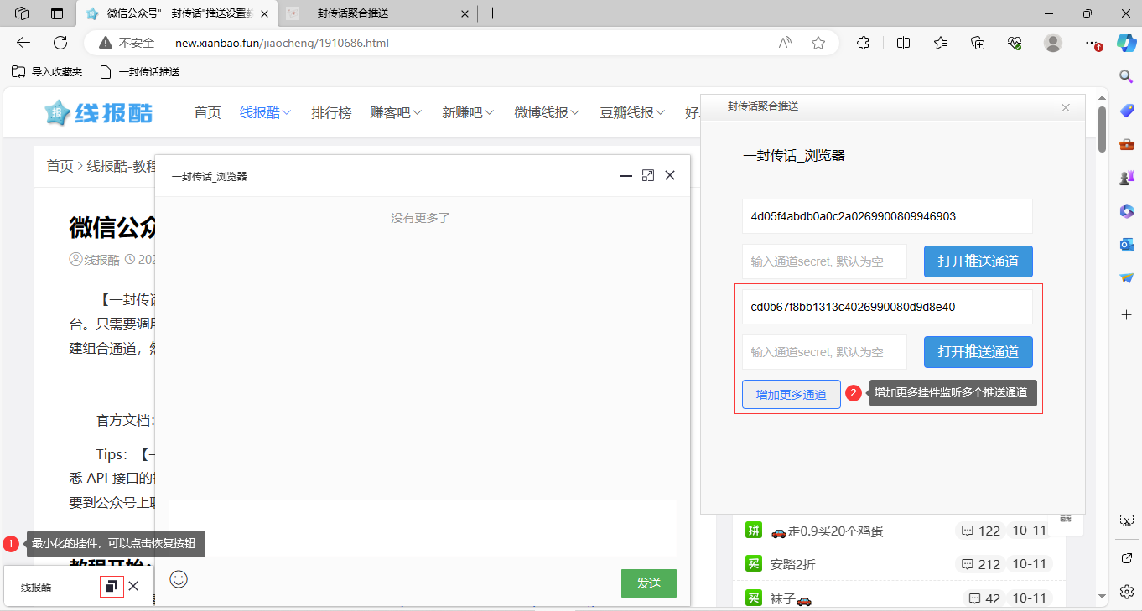
Task: Open the sidebar external link icon
Action: tap(1127, 557)
